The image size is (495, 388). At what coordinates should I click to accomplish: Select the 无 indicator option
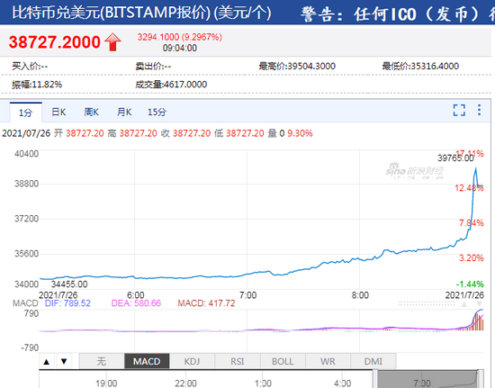[x=102, y=361]
